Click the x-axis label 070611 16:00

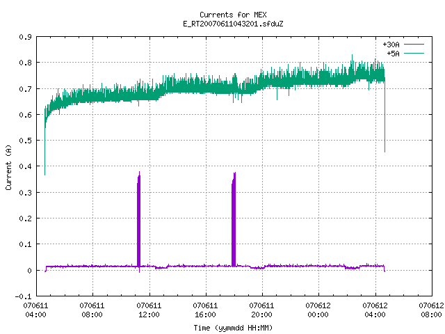point(205,310)
